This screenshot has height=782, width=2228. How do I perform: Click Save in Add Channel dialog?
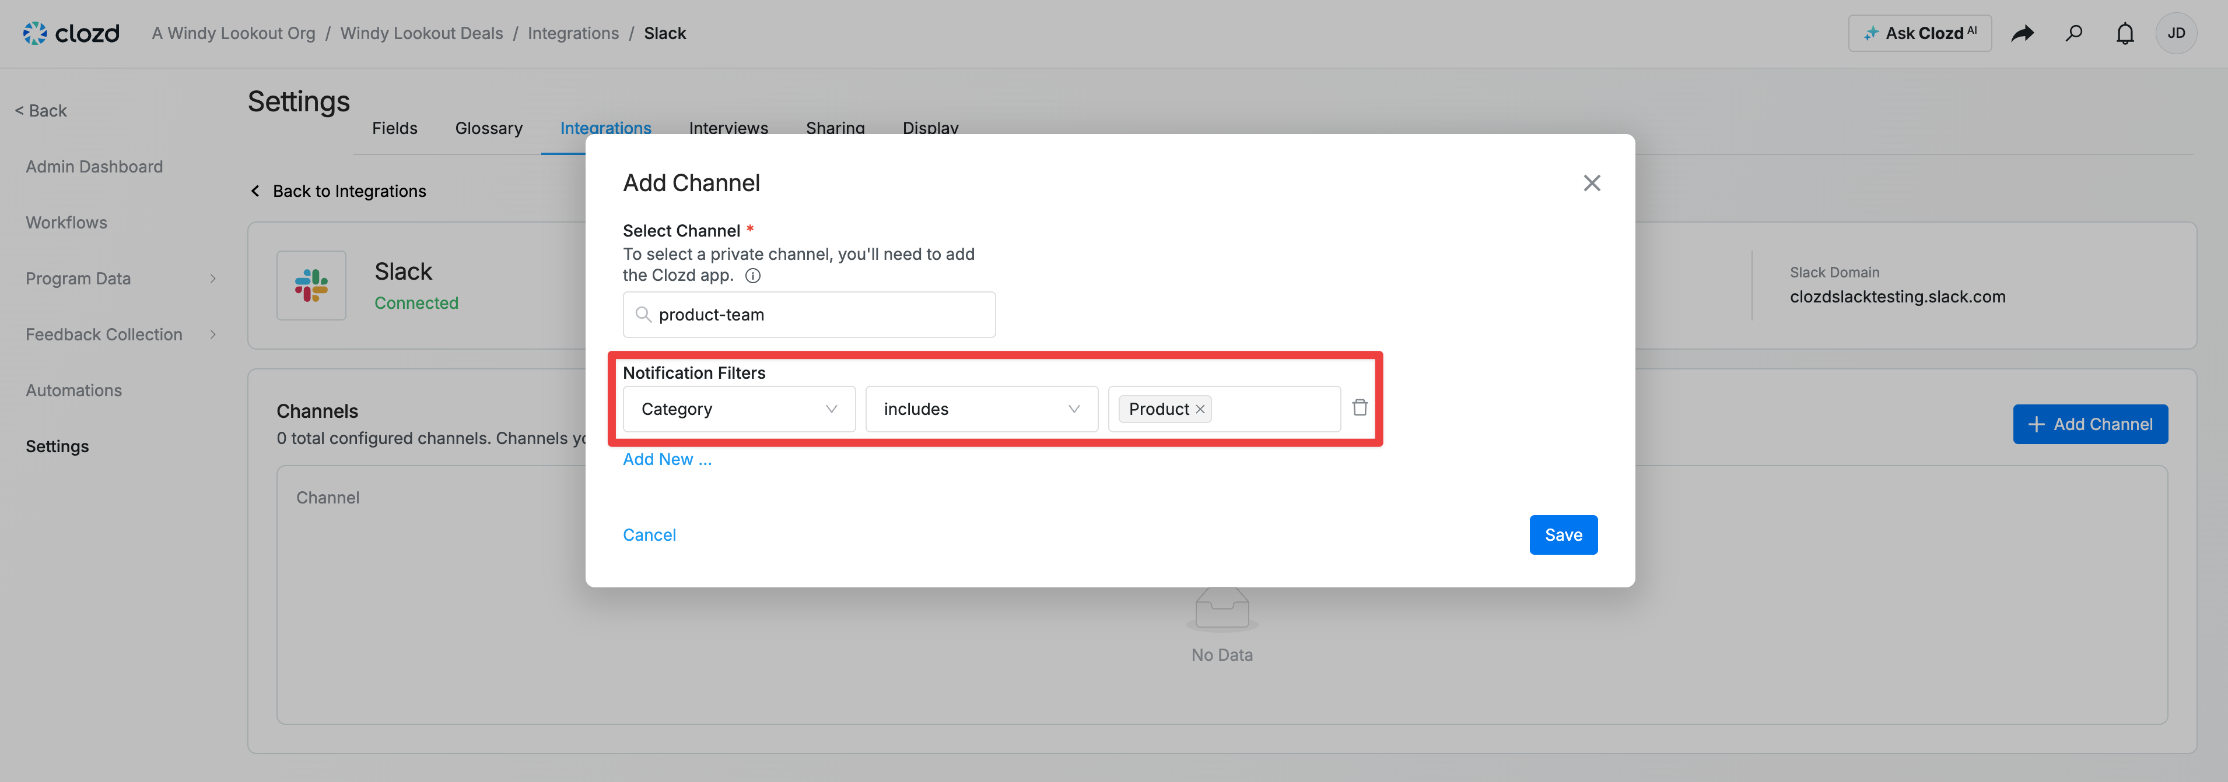pos(1562,535)
